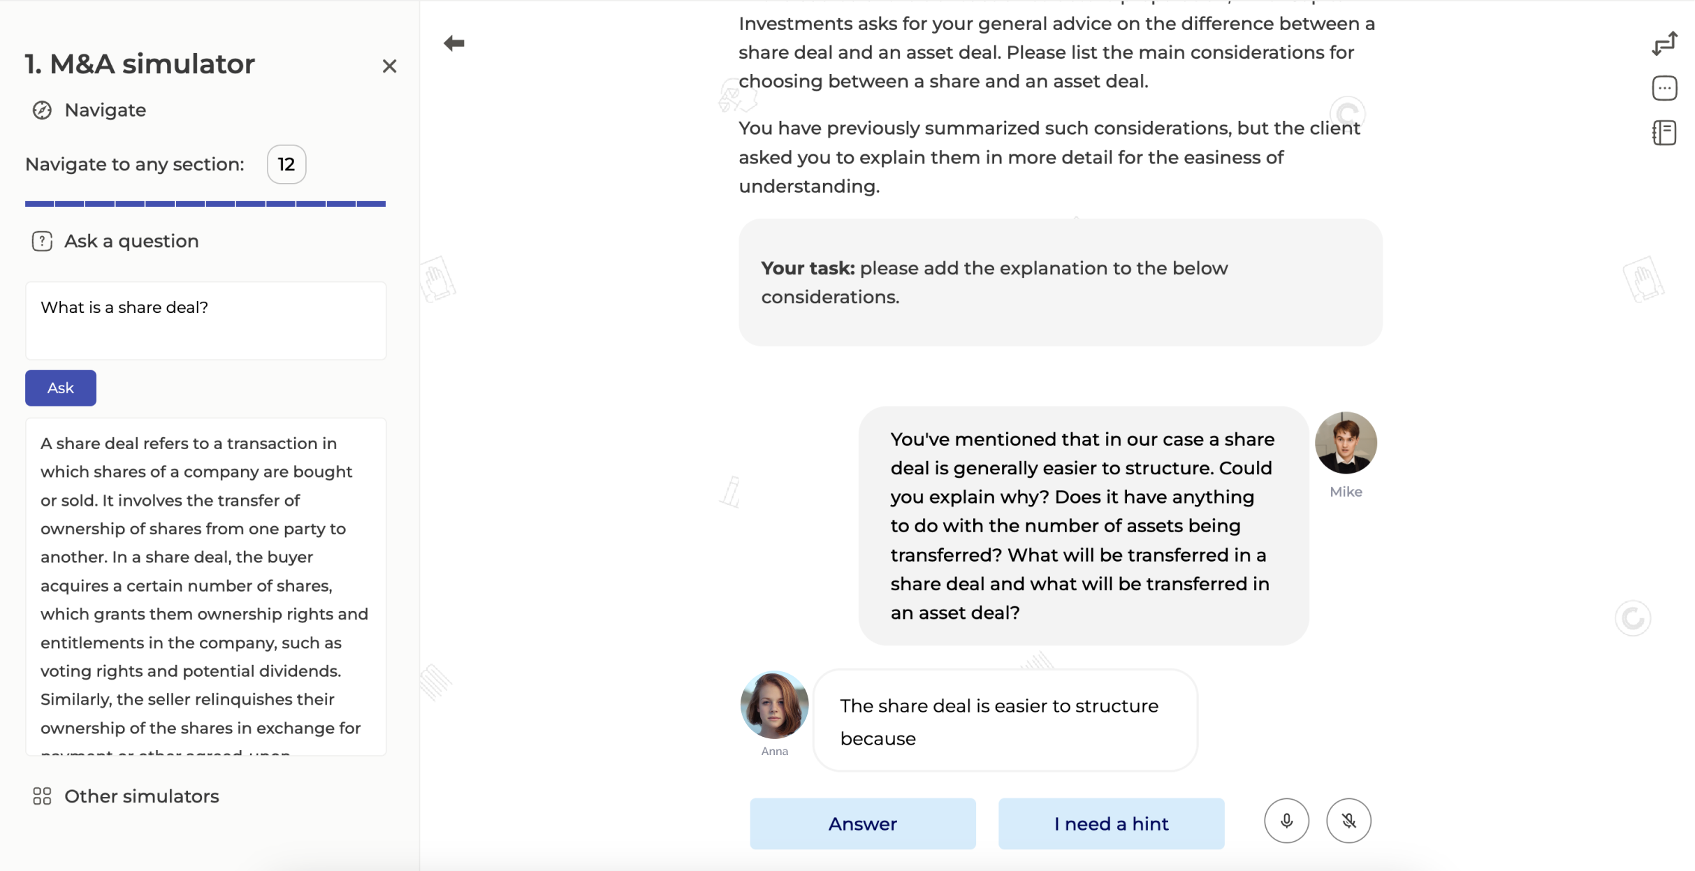Click the Answer button

(862, 824)
